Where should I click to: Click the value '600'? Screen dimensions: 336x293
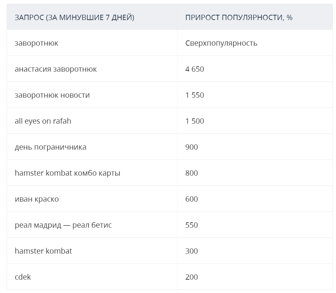191,199
